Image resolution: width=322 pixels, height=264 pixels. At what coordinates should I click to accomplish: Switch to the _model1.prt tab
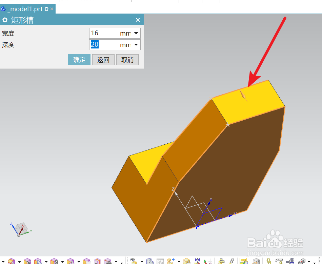click(26, 9)
